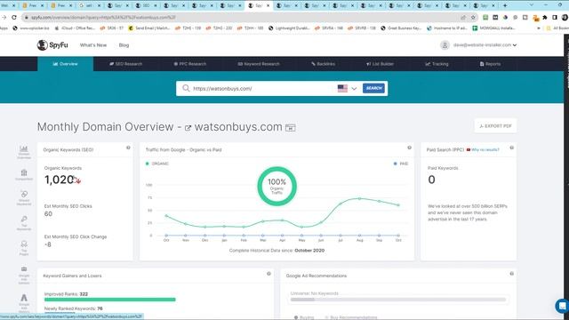Click 'Why no results?' link
The width and height of the screenshot is (569, 320).
pyautogui.click(x=485, y=149)
